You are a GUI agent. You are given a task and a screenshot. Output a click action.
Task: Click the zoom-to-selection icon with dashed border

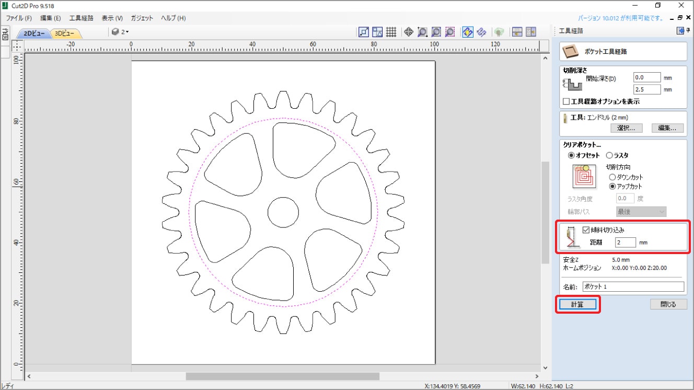pyautogui.click(x=450, y=32)
